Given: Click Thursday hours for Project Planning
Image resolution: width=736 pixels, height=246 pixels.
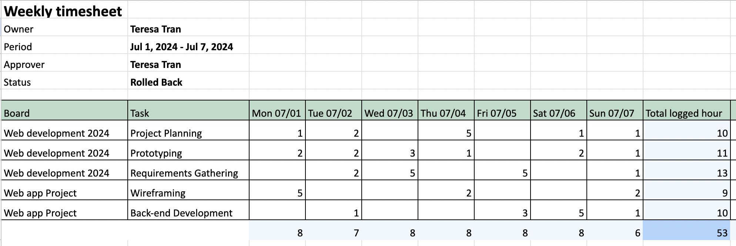Looking at the screenshot, I should click(446, 133).
